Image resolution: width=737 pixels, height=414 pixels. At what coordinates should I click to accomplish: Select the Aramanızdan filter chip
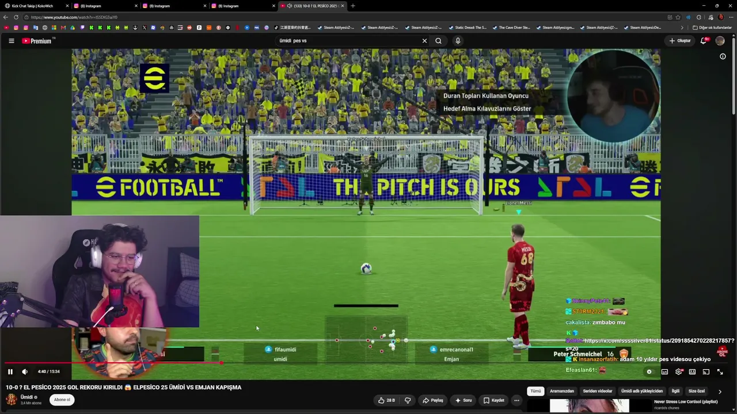click(x=562, y=391)
